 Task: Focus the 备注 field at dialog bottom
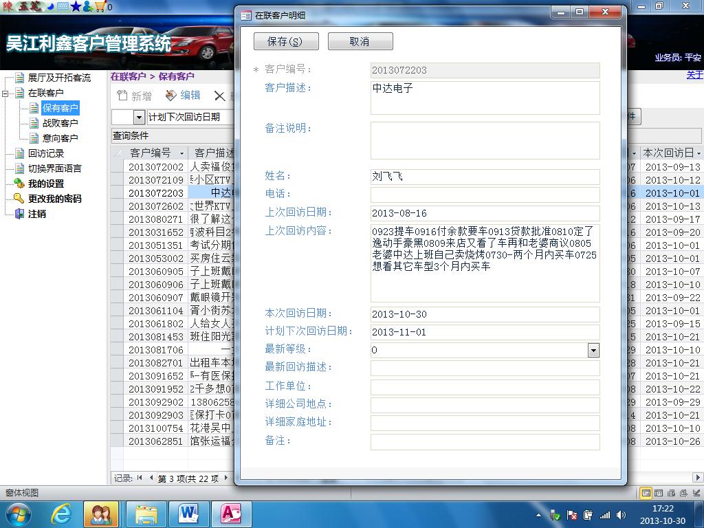[485, 441]
